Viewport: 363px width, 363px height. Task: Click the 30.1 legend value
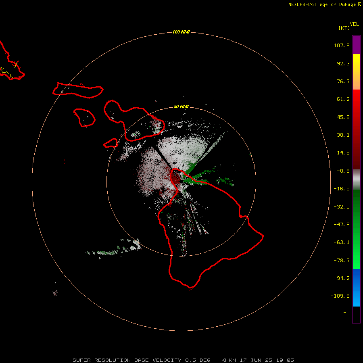pos(343,135)
